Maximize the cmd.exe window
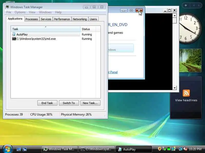Image resolution: width=205 pixels, height=153 pixels. 170,10
